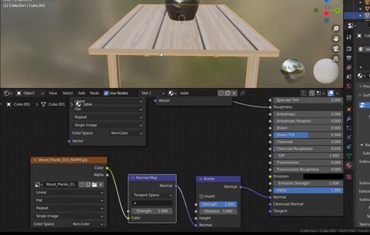Open the Node menu
Viewport: 370px width, 235px height.
click(x=94, y=93)
